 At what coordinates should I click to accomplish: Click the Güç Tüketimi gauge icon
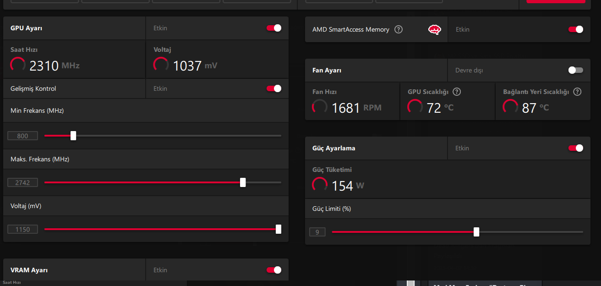tap(320, 185)
